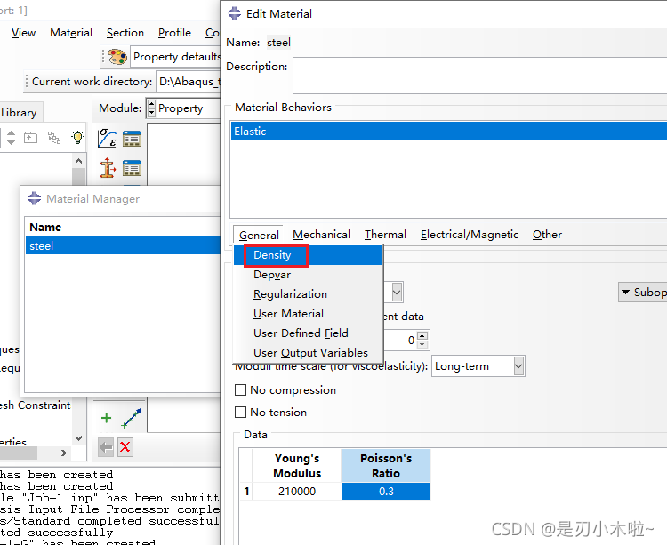The height and width of the screenshot is (545, 667).
Task: Enable the No tension checkbox
Action: point(241,412)
